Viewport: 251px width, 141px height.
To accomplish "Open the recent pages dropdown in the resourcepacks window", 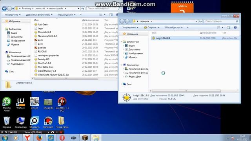I will (x=13, y=9).
